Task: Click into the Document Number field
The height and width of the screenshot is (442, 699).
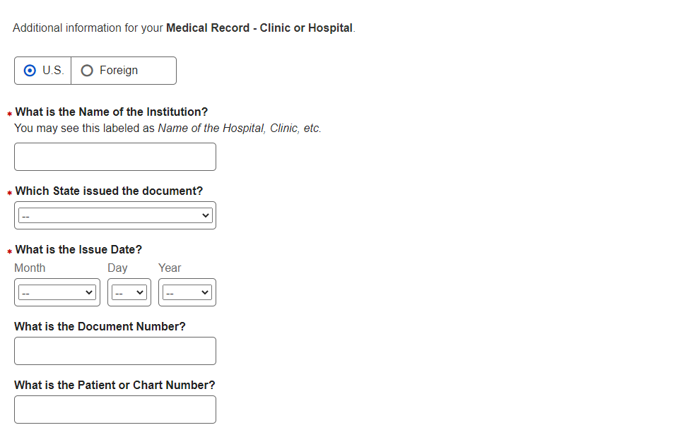Action: coord(115,351)
